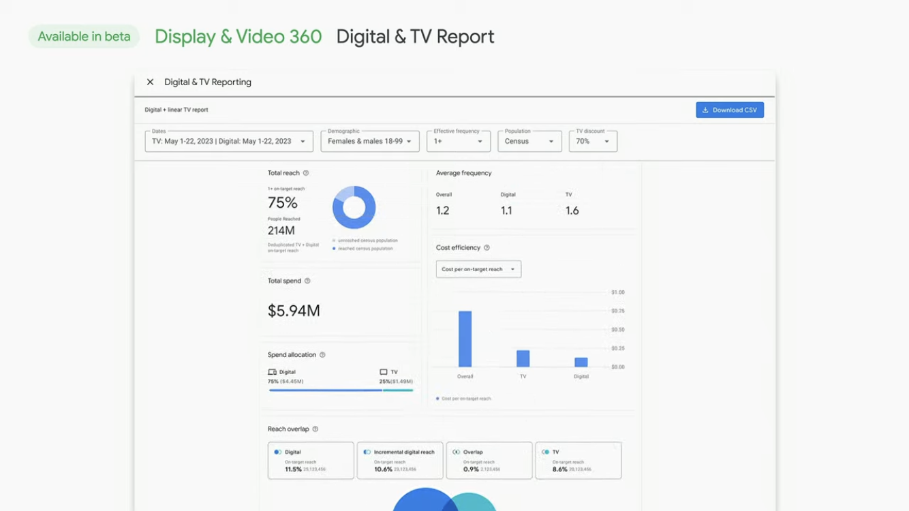Select the Overlap reach card
The height and width of the screenshot is (511, 909).
pos(489,461)
